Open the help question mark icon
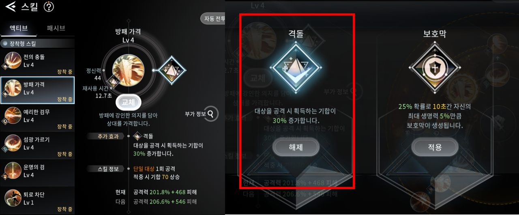The width and height of the screenshot is (519, 215). (x=48, y=6)
